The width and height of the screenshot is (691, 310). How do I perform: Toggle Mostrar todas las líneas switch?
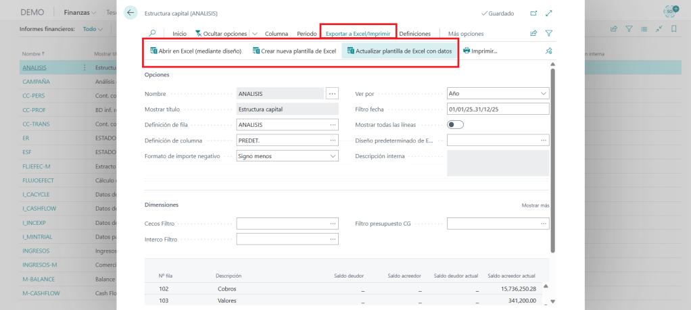pos(455,124)
